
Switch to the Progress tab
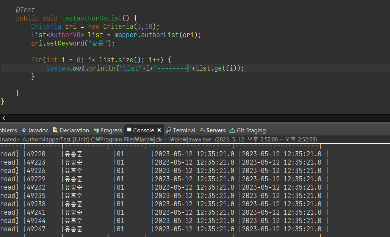tap(108, 130)
